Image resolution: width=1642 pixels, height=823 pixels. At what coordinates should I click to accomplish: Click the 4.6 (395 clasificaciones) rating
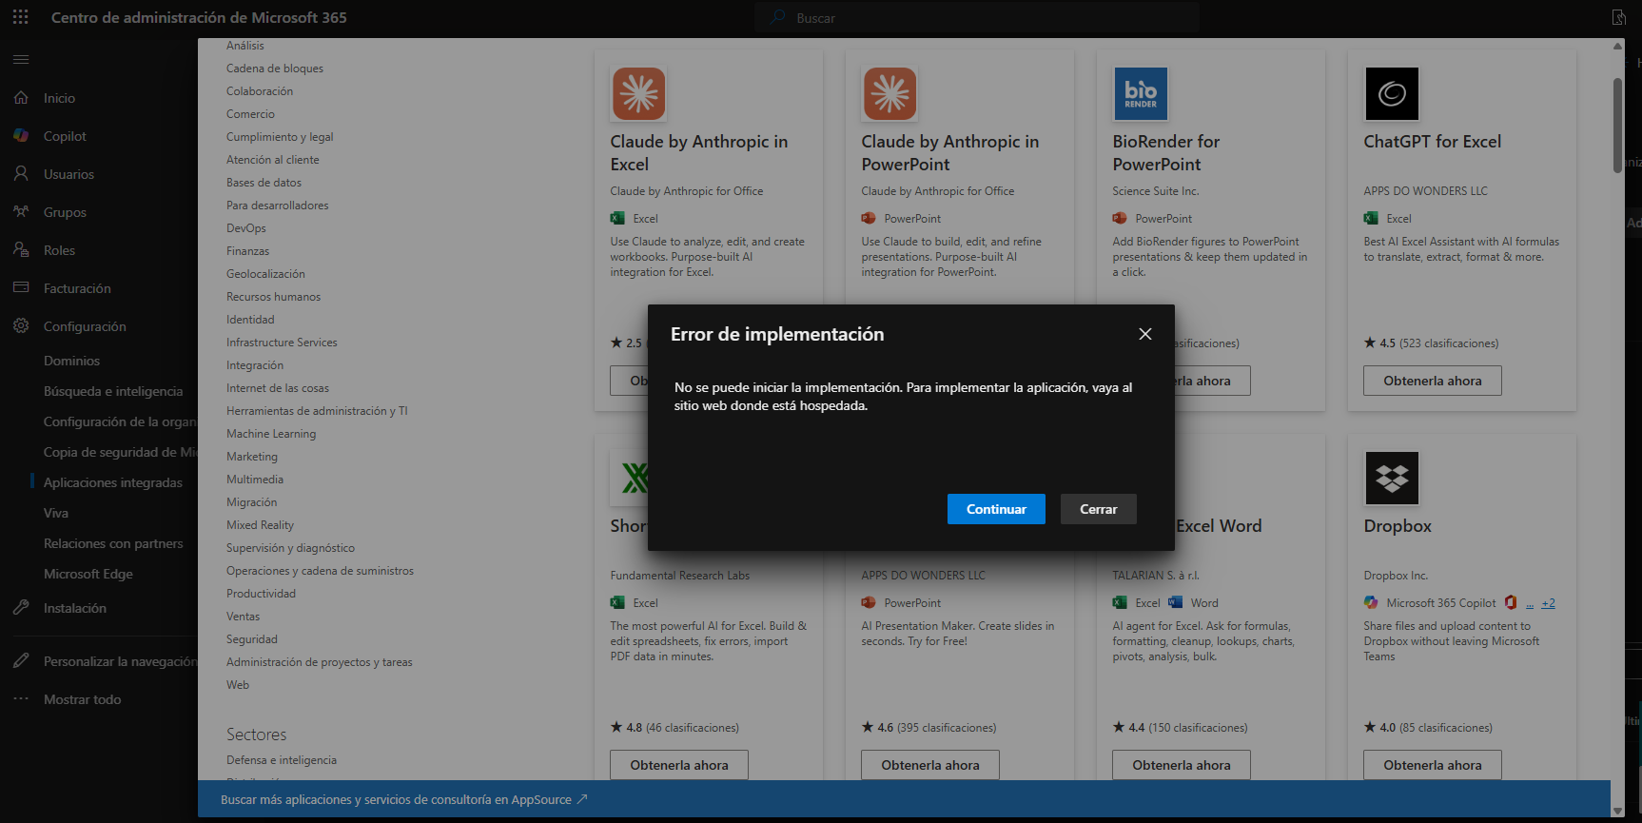pyautogui.click(x=929, y=728)
